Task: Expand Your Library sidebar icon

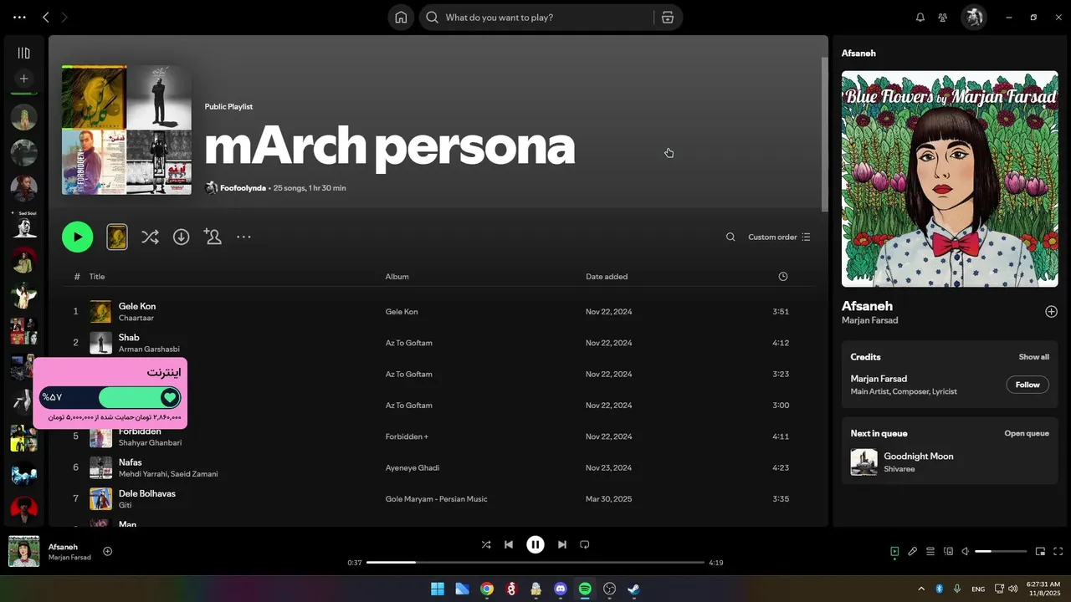Action: tap(23, 53)
